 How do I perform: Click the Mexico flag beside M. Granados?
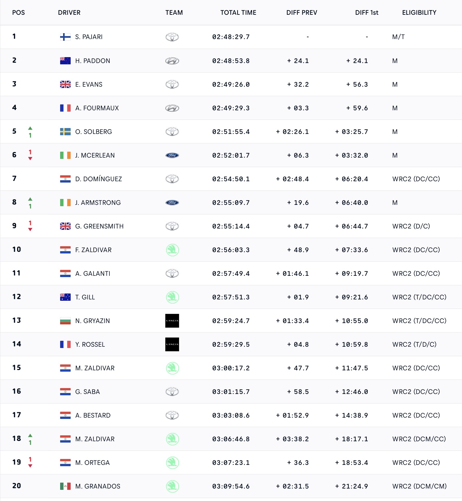tap(65, 486)
